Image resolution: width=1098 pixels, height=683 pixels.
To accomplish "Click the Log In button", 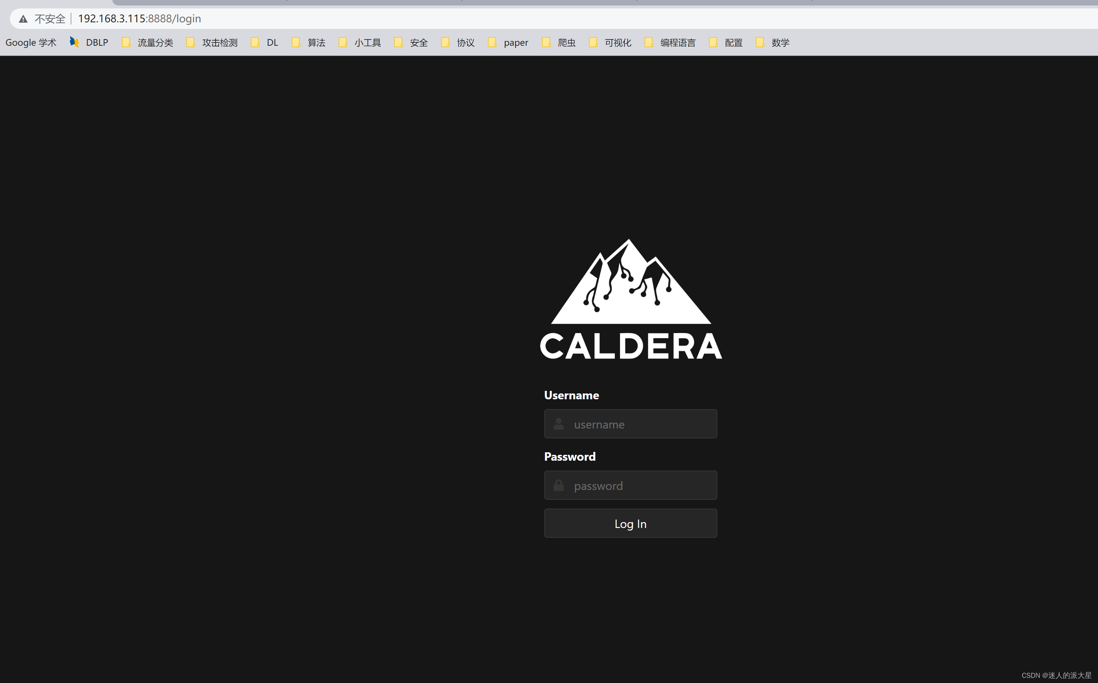I will pos(630,523).
